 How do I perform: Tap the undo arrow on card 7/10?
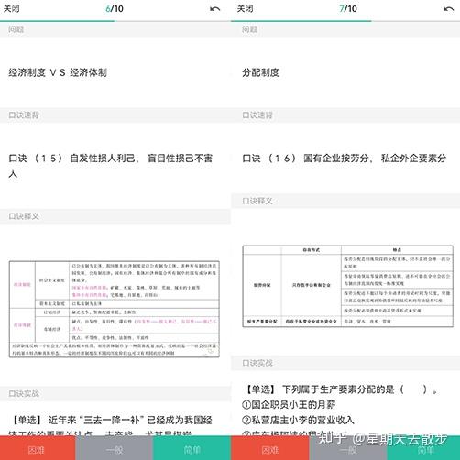[448, 9]
